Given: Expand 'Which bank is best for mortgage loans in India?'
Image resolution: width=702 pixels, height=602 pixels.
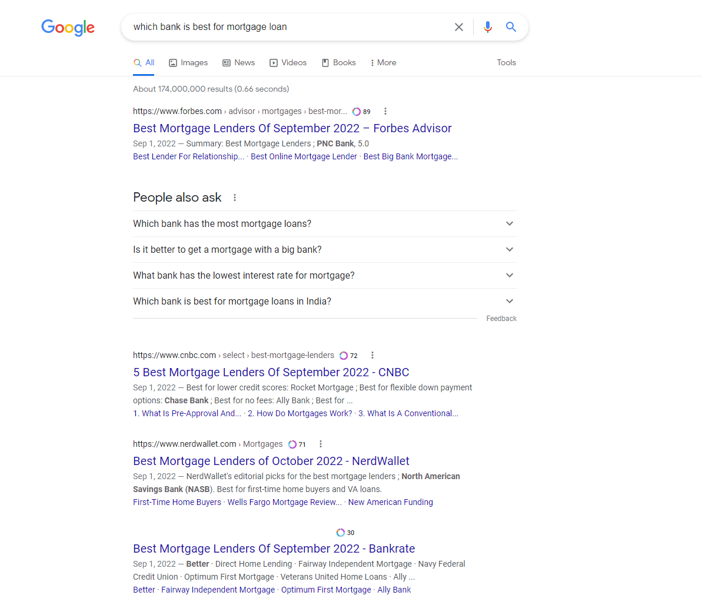Looking at the screenshot, I should point(325,302).
